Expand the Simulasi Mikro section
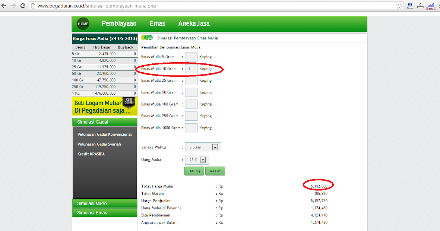This screenshot has width=440, height=231. 104,203
